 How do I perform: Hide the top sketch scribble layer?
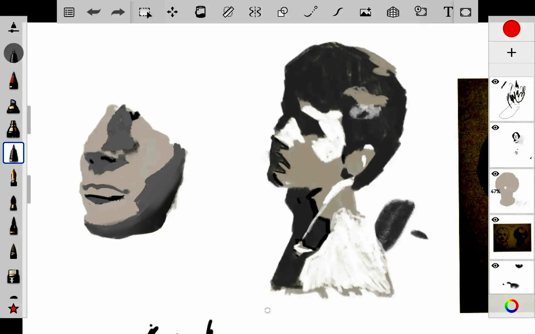tap(495, 82)
